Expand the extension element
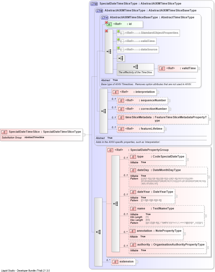The height and width of the screenshot is (272, 215). 137,262
